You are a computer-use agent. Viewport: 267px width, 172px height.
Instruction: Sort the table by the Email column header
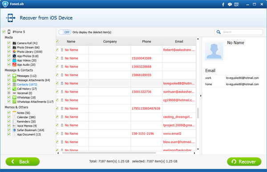(179, 41)
